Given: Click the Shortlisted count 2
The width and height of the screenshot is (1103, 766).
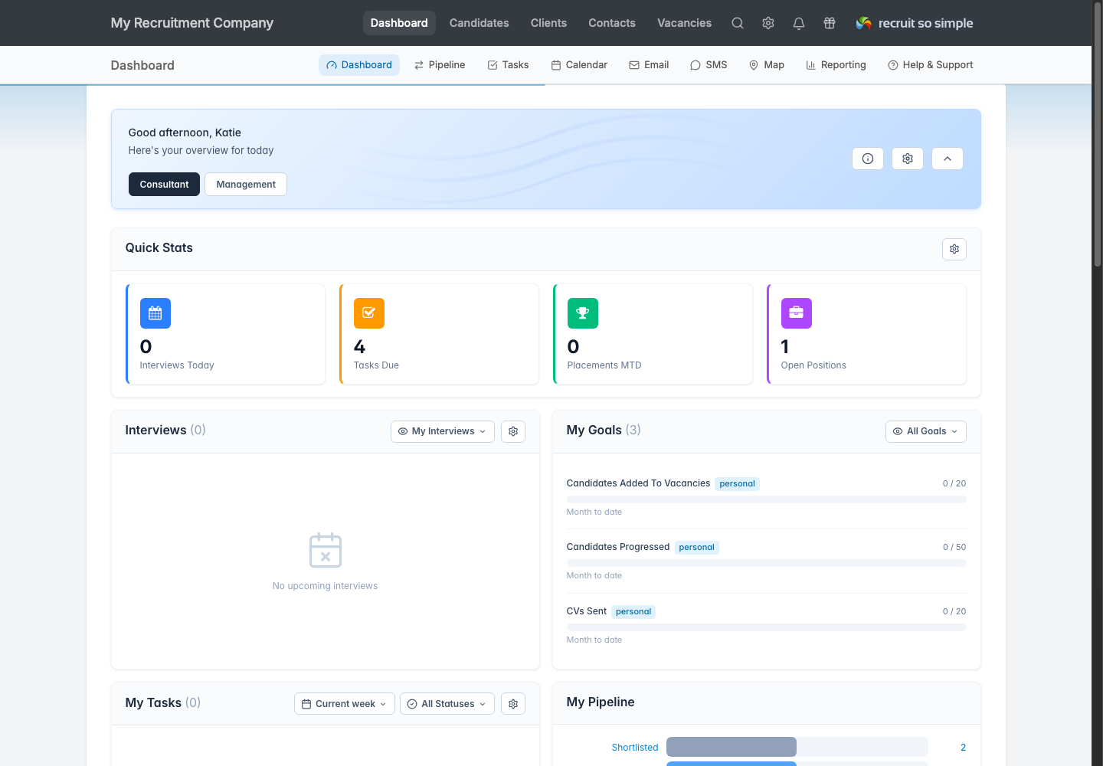Looking at the screenshot, I should pos(963,748).
